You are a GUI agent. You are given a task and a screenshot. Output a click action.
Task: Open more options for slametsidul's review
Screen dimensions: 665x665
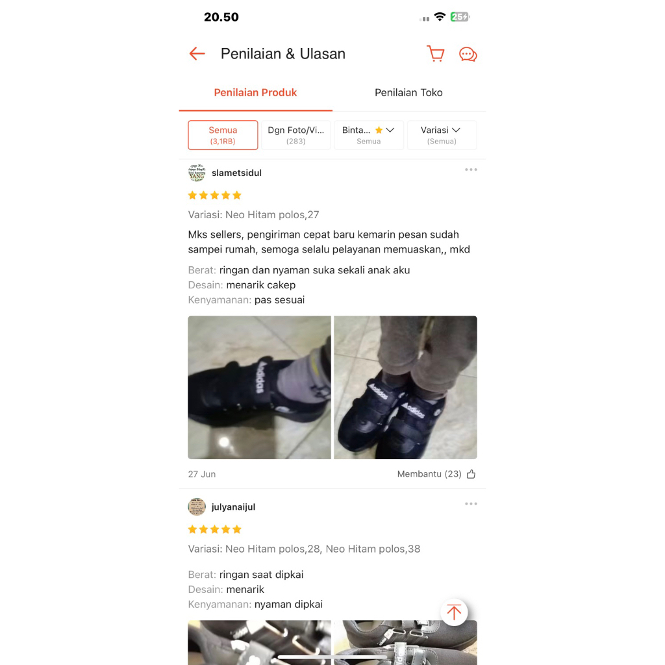[x=471, y=169]
